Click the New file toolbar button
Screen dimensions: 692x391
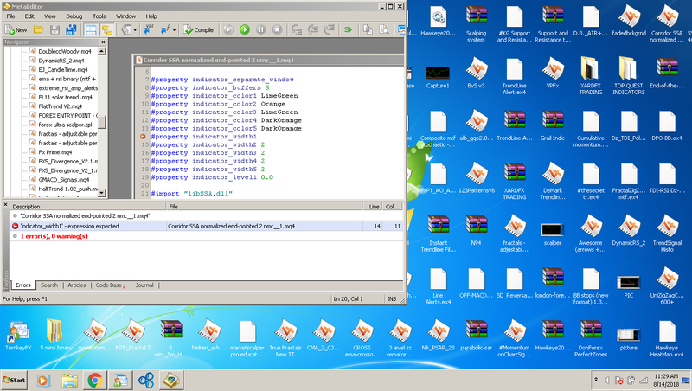[x=16, y=29]
